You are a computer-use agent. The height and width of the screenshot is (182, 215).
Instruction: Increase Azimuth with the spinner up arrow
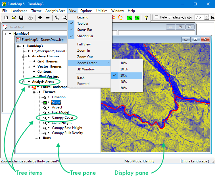click(x=207, y=16)
